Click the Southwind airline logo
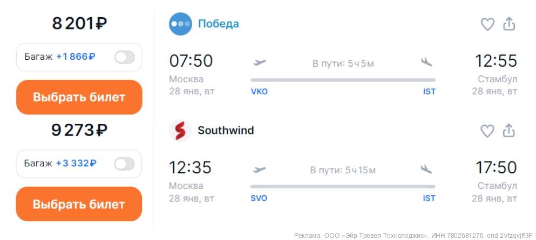Image resolution: width=536 pixels, height=240 pixels. tap(180, 131)
